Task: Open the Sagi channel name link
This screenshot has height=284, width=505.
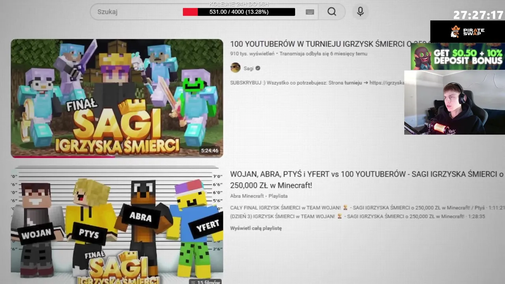Action: point(249,68)
